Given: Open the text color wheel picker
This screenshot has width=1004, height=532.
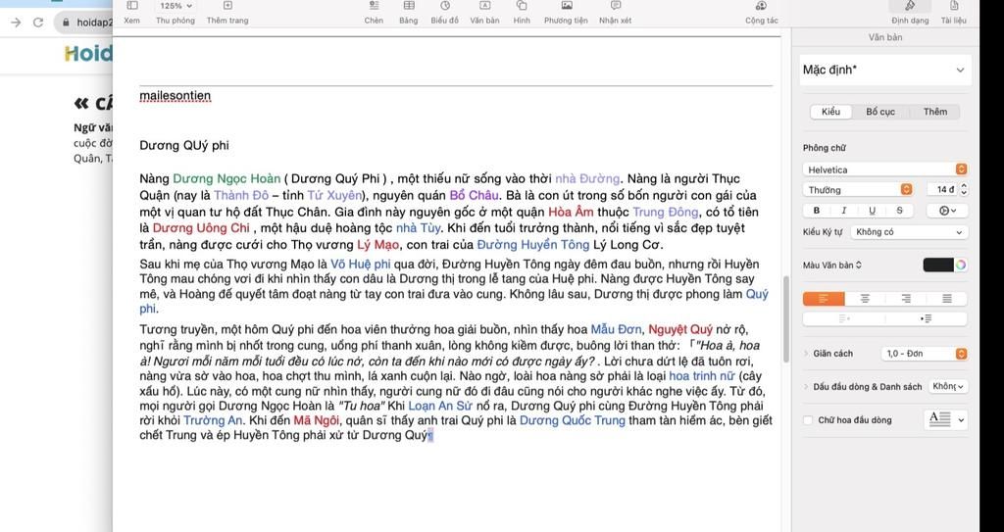Looking at the screenshot, I should (961, 266).
